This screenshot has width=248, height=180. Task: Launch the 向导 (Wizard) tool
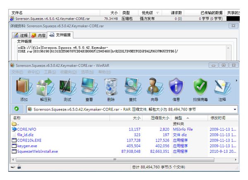pyautogui.click(x=155, y=87)
